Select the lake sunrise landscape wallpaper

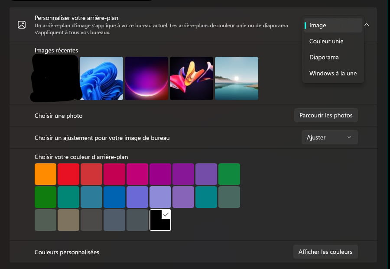coord(237,78)
